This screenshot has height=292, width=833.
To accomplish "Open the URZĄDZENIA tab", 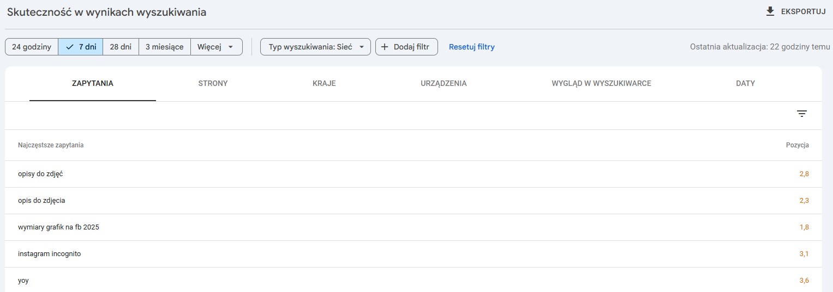I will point(444,84).
